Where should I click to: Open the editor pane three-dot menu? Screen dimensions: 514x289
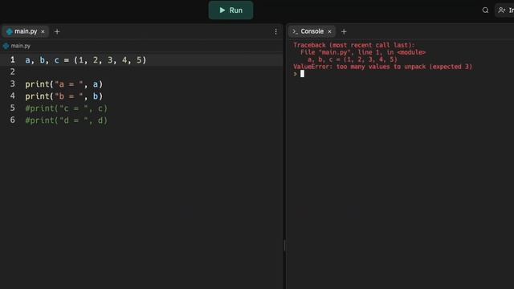[275, 31]
